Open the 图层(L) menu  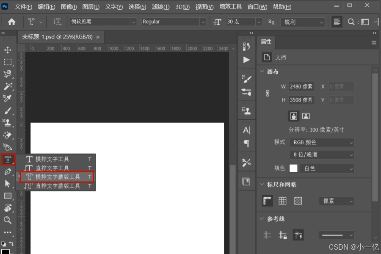[x=91, y=7]
